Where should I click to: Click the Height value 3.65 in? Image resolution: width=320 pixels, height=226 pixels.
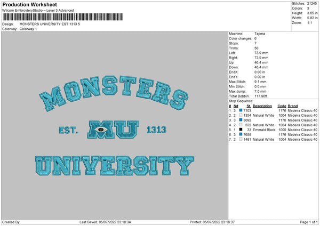(312, 13)
